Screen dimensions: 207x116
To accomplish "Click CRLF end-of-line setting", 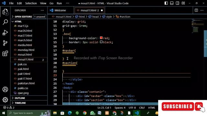I will click(142, 108).
